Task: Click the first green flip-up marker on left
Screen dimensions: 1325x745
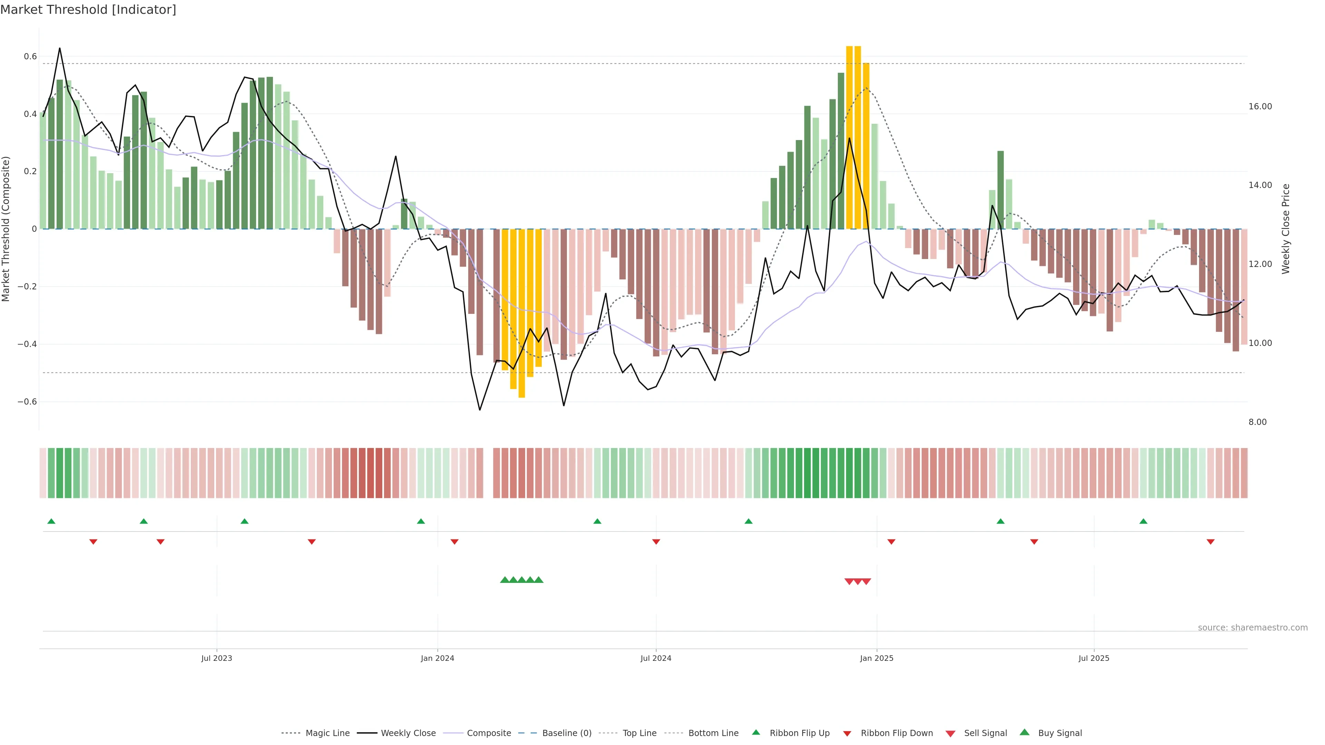Action: coord(51,521)
